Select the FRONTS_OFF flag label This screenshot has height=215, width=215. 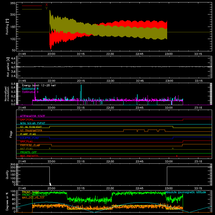(x=28, y=152)
